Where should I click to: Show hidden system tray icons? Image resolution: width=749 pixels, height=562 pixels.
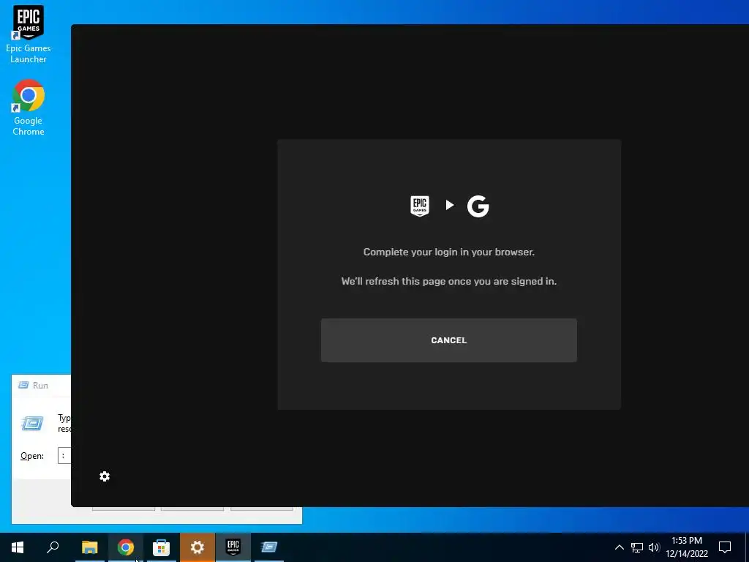click(619, 547)
